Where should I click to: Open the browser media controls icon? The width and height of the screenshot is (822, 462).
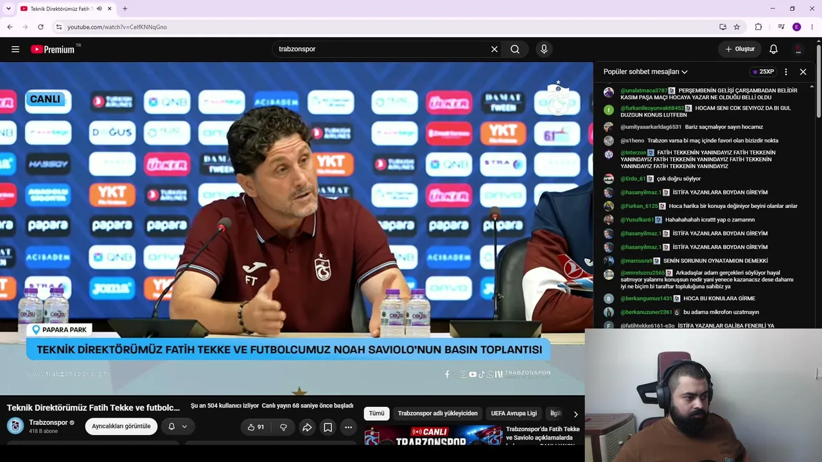(x=781, y=27)
